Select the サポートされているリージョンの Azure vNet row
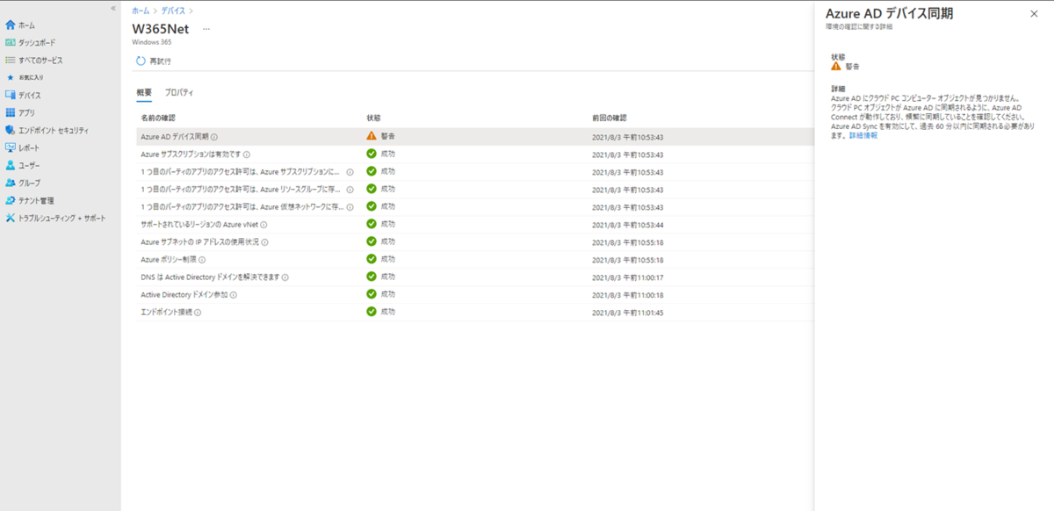 (x=475, y=225)
